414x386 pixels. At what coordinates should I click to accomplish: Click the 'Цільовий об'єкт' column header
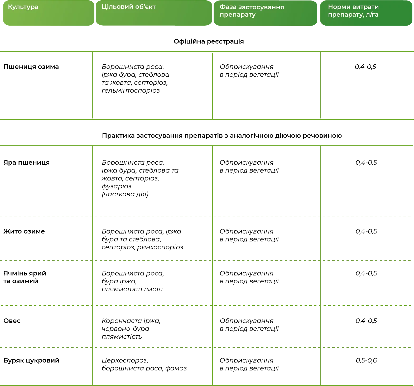coord(154,13)
